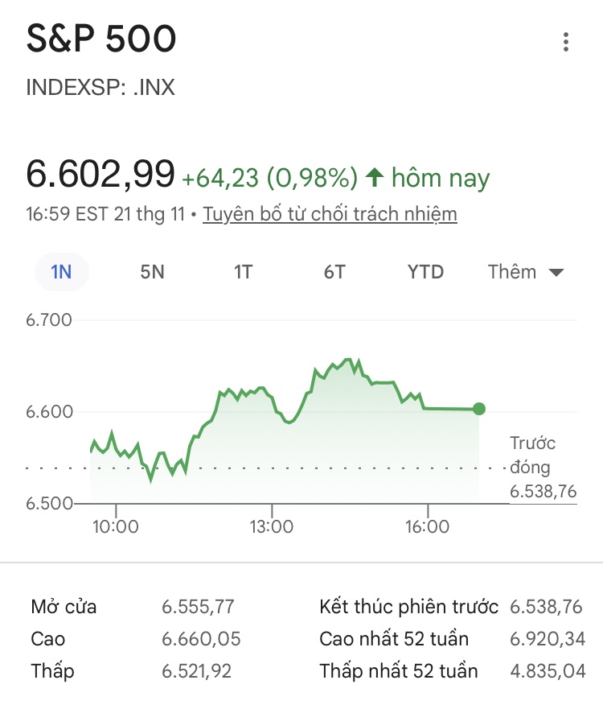Switch to the 5N time range tab
The image size is (603, 709).
coord(152,272)
